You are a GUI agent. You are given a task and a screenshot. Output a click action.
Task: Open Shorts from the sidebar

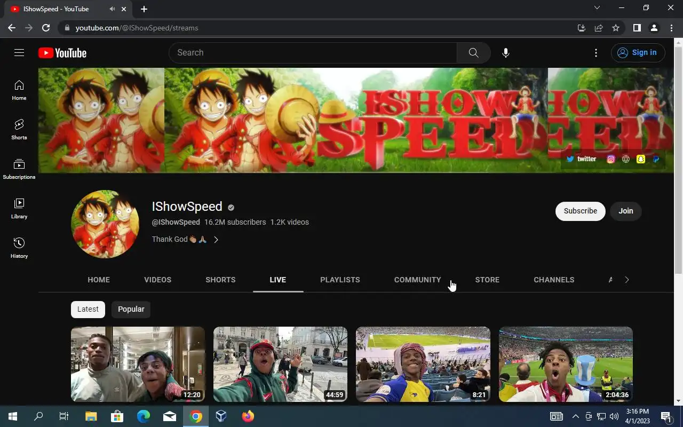click(x=19, y=130)
